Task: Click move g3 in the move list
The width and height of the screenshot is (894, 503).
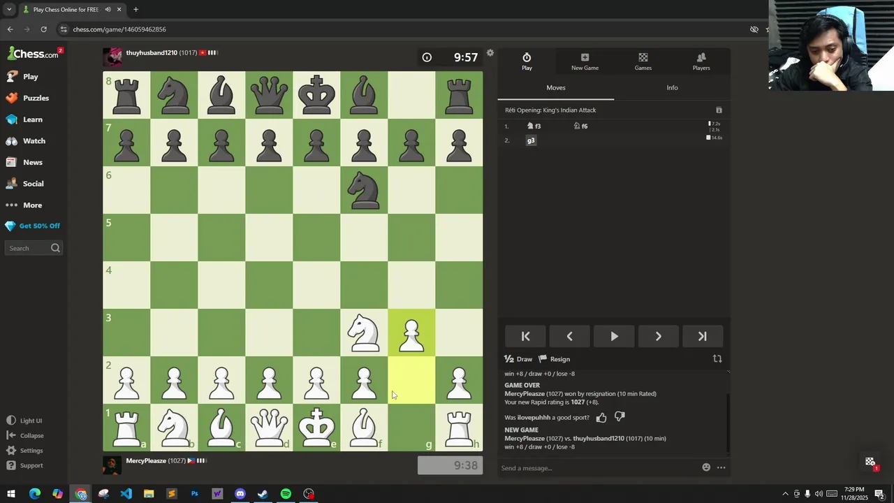Action: [531, 140]
